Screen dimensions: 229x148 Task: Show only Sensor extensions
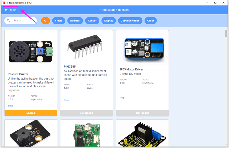[92, 21]
